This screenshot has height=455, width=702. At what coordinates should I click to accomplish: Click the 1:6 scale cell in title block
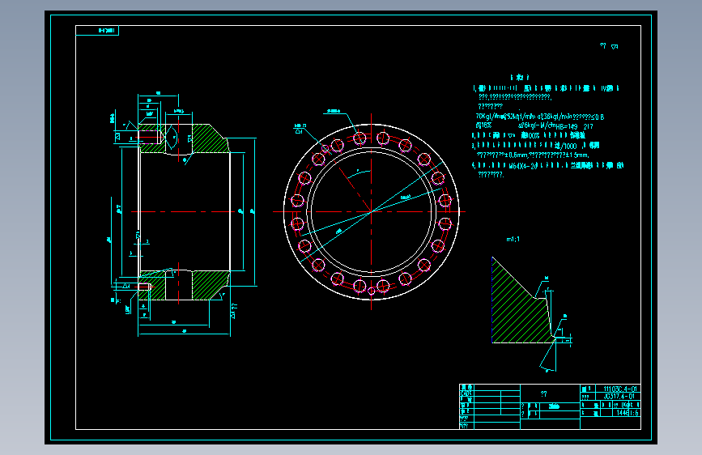633,413
